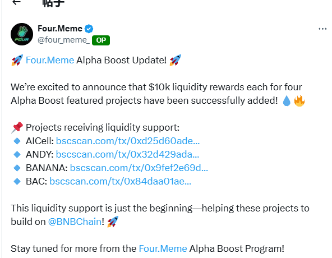Open the Four.Meme link before Alpha Boost Update
This screenshot has width=332, height=258.
[50, 60]
